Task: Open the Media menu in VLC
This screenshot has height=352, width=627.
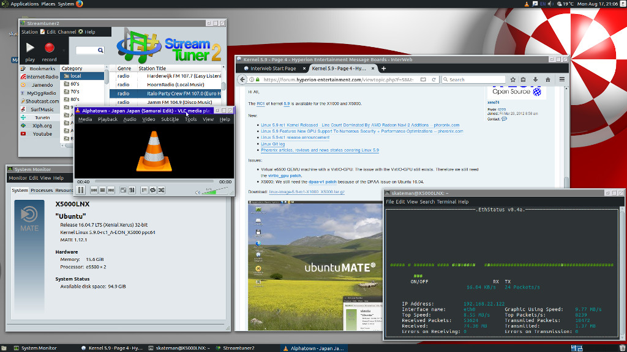Action: 84,119
